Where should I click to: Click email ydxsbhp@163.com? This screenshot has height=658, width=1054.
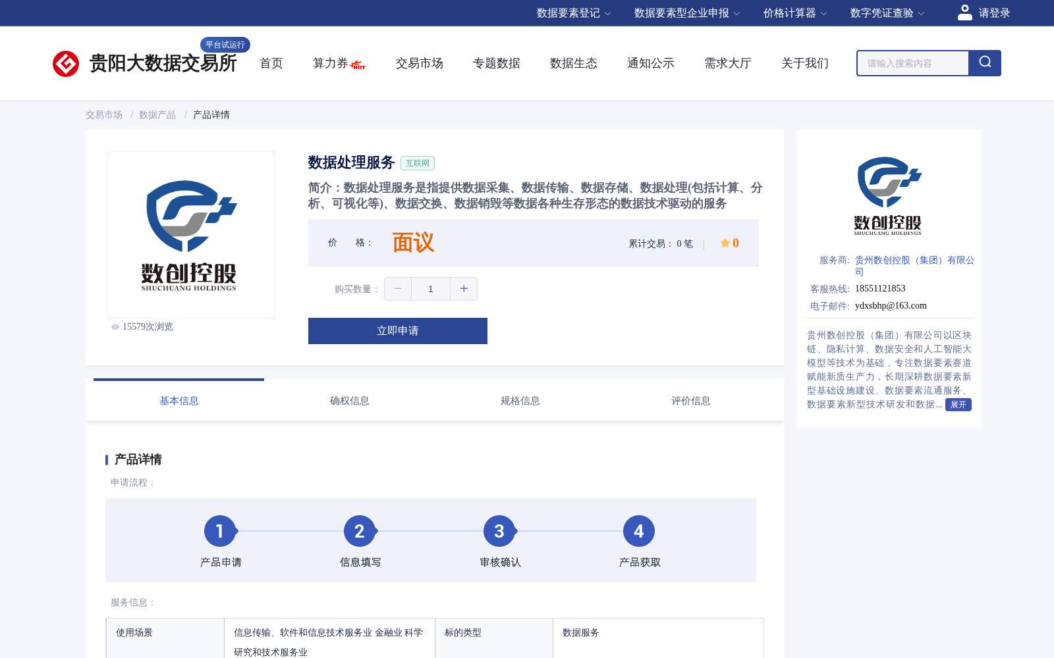click(x=891, y=306)
